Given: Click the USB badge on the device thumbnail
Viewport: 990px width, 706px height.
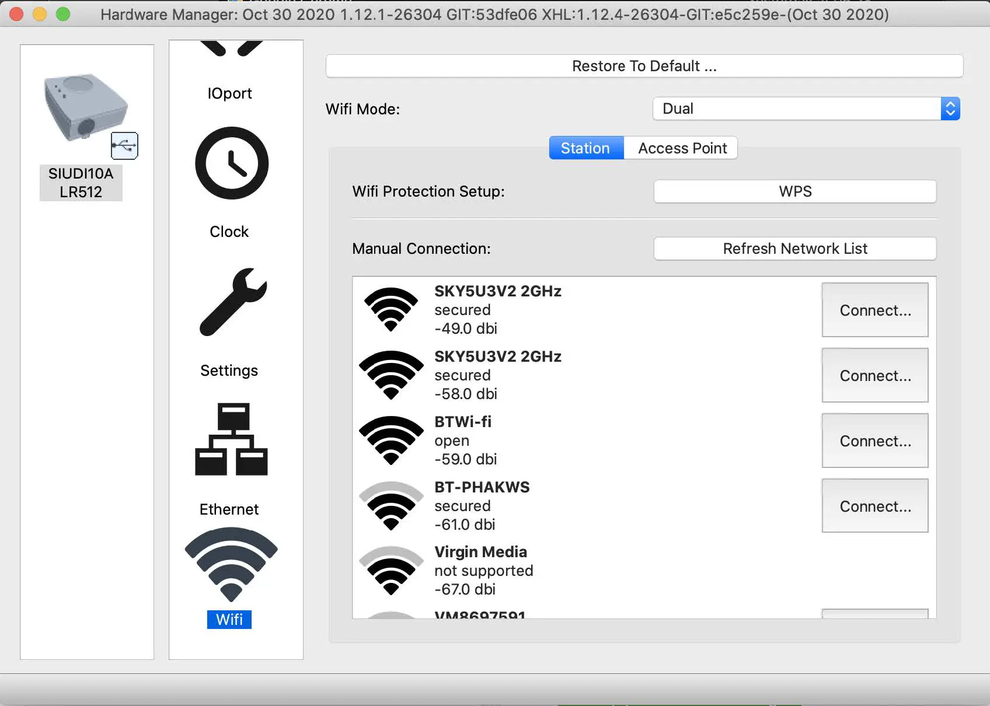Looking at the screenshot, I should (x=124, y=146).
